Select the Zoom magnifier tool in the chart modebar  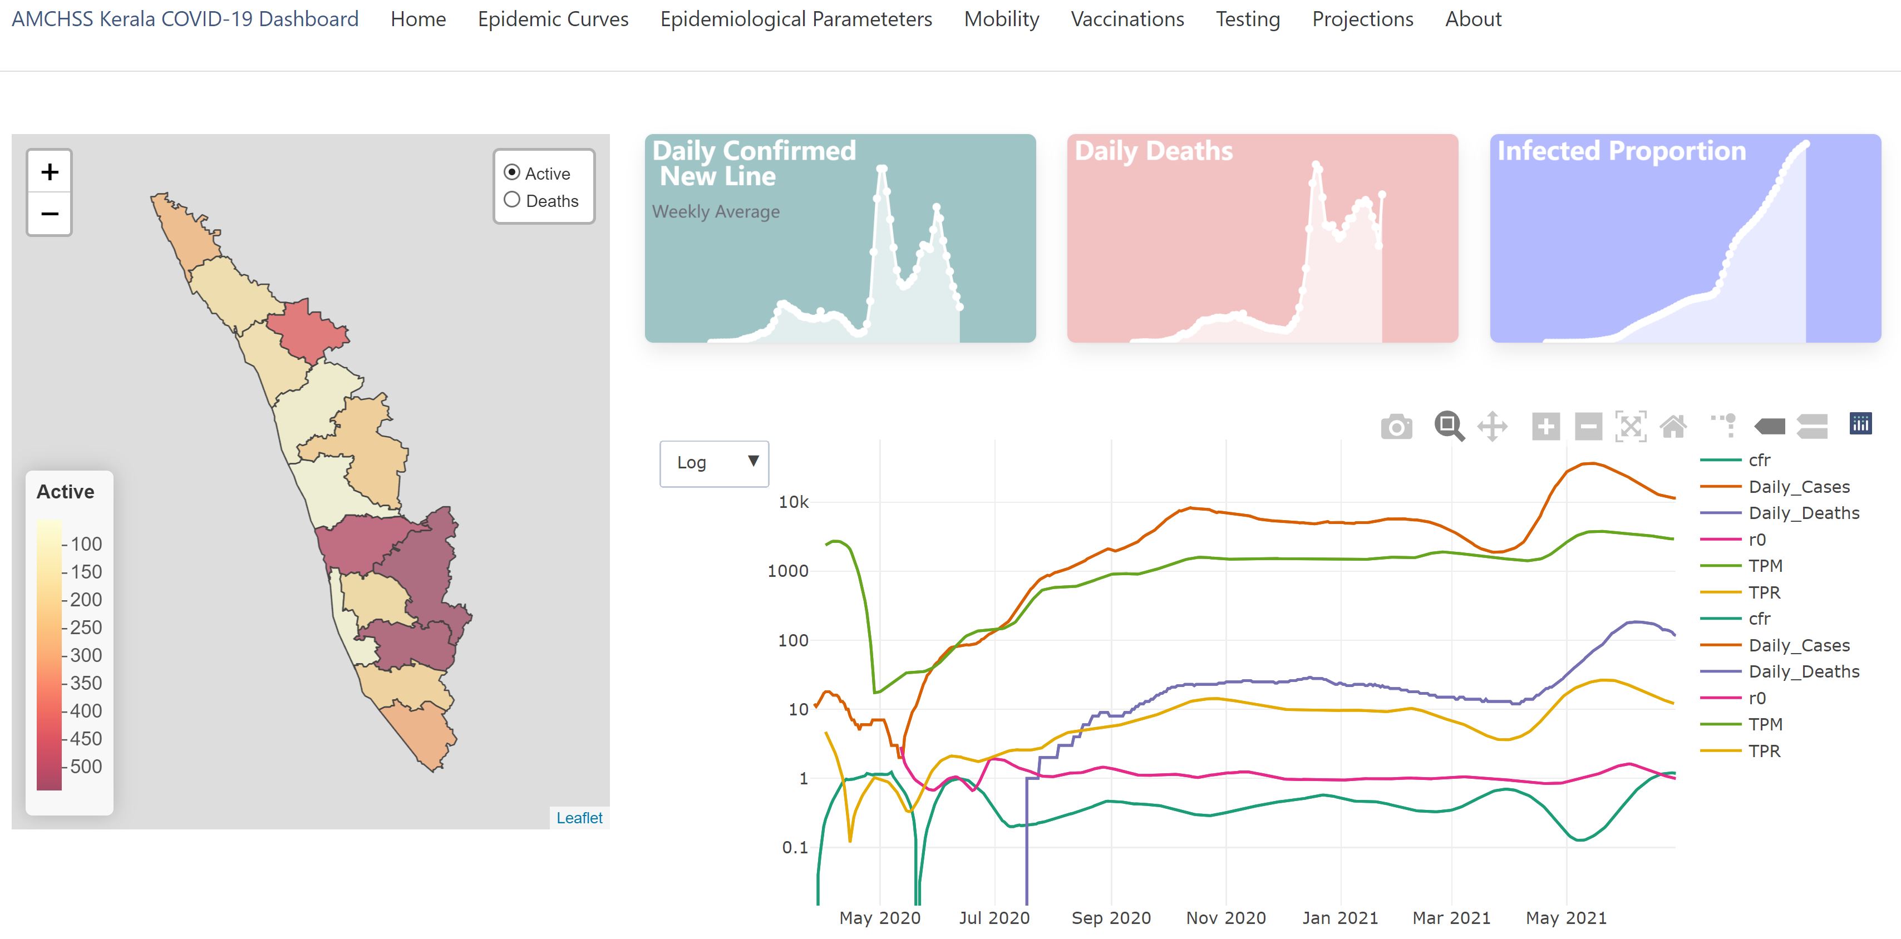click(x=1449, y=426)
